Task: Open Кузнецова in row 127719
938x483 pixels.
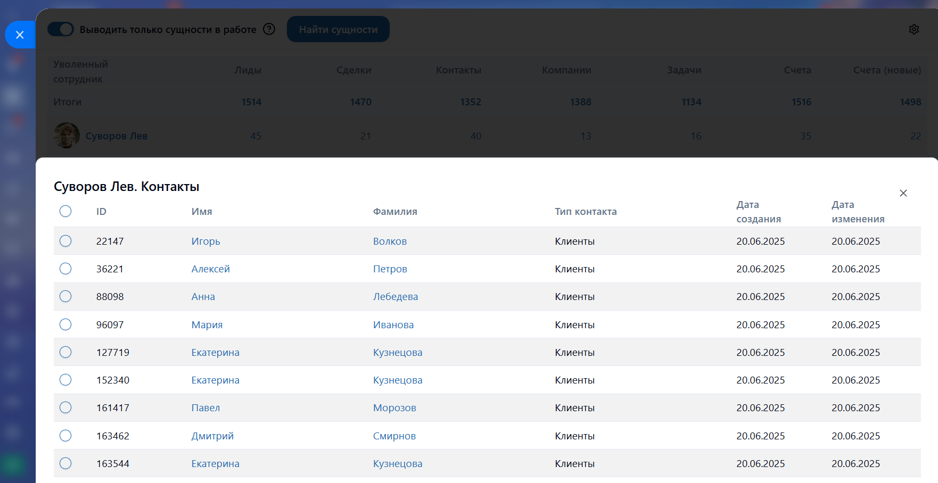Action: coord(398,352)
